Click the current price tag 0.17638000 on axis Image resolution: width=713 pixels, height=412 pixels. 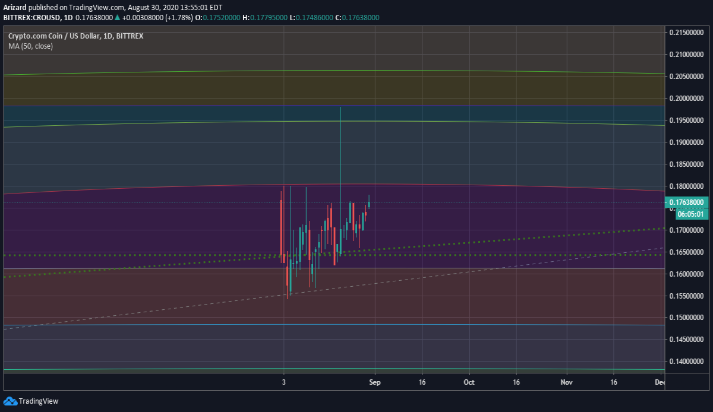(x=687, y=202)
